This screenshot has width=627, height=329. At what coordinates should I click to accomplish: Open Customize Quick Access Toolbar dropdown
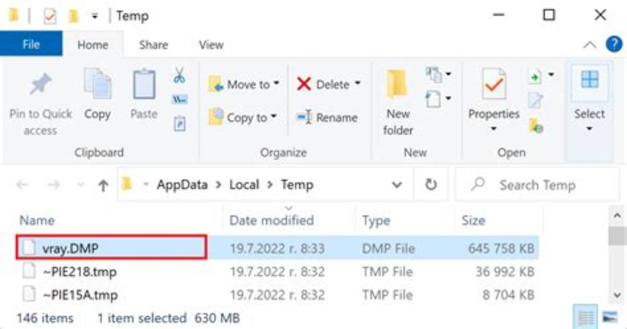pos(95,16)
